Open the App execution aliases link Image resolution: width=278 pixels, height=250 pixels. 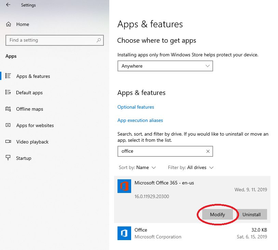coord(140,121)
